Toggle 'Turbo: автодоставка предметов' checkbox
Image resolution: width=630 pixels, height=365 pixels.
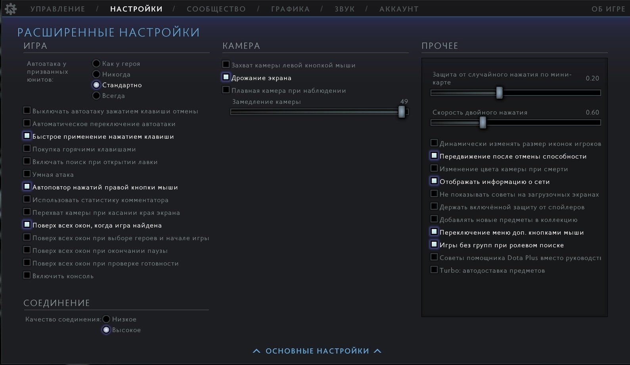pos(434,270)
